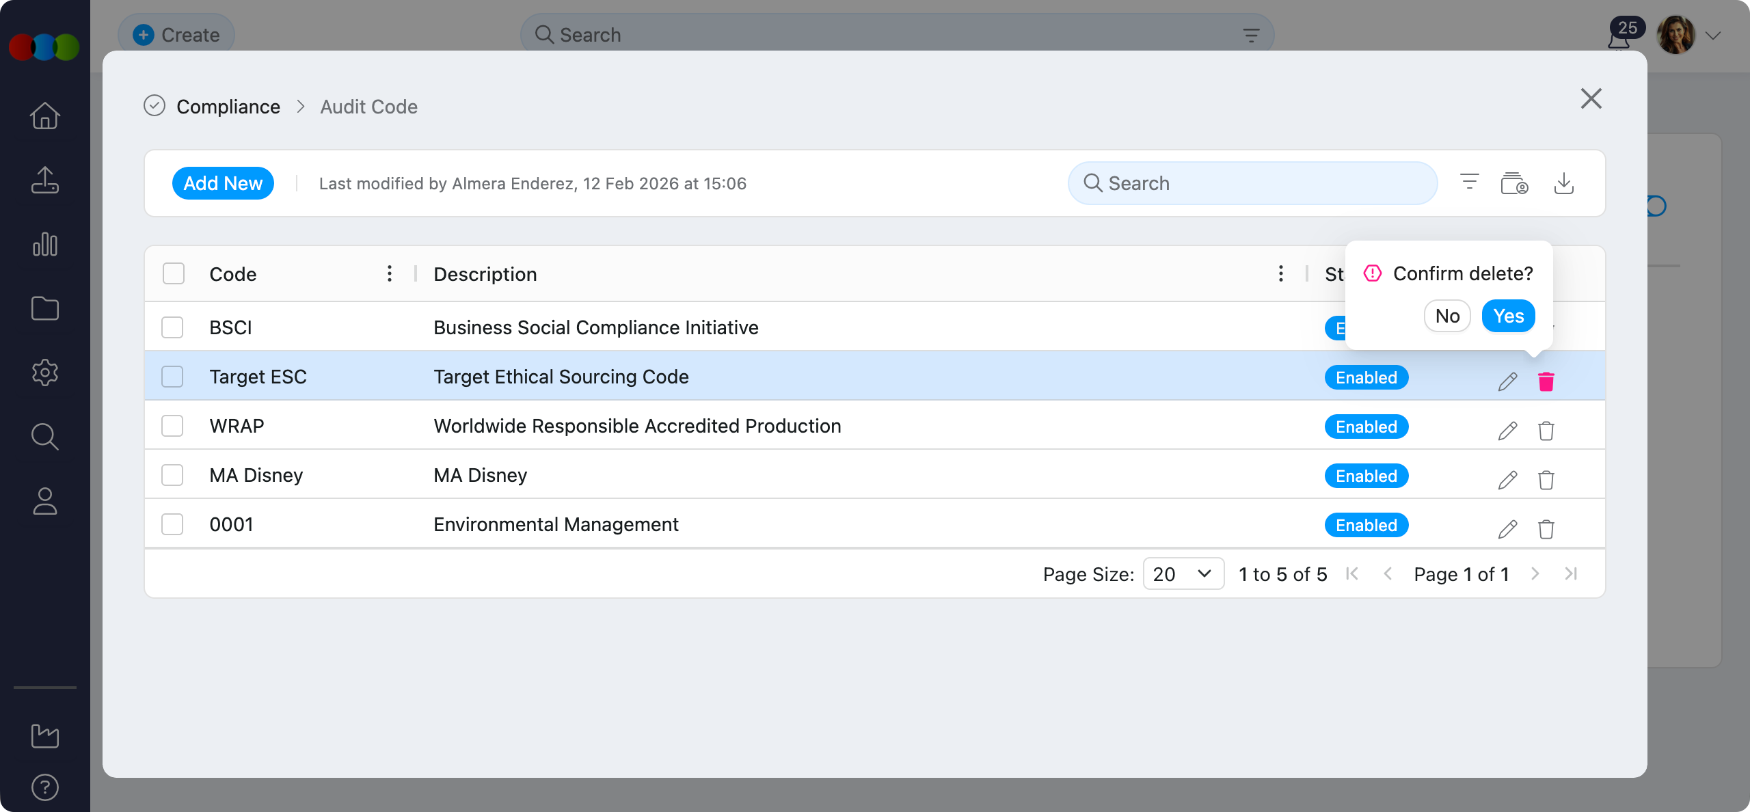The image size is (1750, 812).
Task: Open the upload section in the sidebar
Action: pos(44,180)
